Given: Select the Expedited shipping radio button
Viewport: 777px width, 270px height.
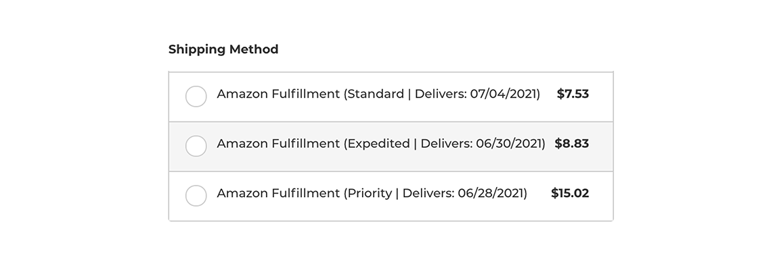Looking at the screenshot, I should (x=196, y=146).
